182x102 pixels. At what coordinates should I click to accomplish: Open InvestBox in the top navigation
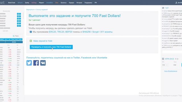point(49,3)
